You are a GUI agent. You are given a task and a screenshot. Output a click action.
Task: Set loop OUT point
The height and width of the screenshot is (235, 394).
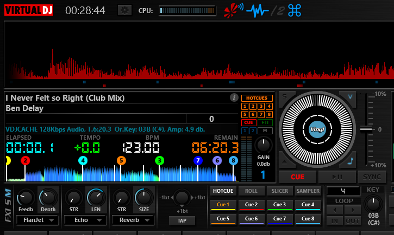click(x=353, y=221)
